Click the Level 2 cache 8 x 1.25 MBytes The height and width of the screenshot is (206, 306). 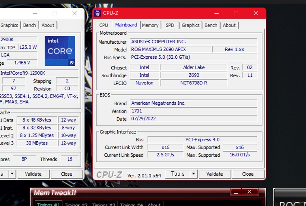click(37, 136)
